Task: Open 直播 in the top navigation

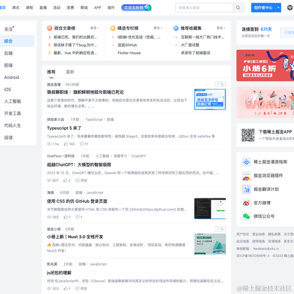Action: pos(43,8)
